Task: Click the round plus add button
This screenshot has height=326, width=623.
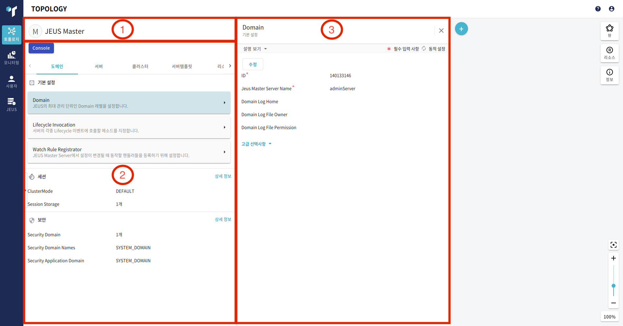Action: click(x=461, y=29)
